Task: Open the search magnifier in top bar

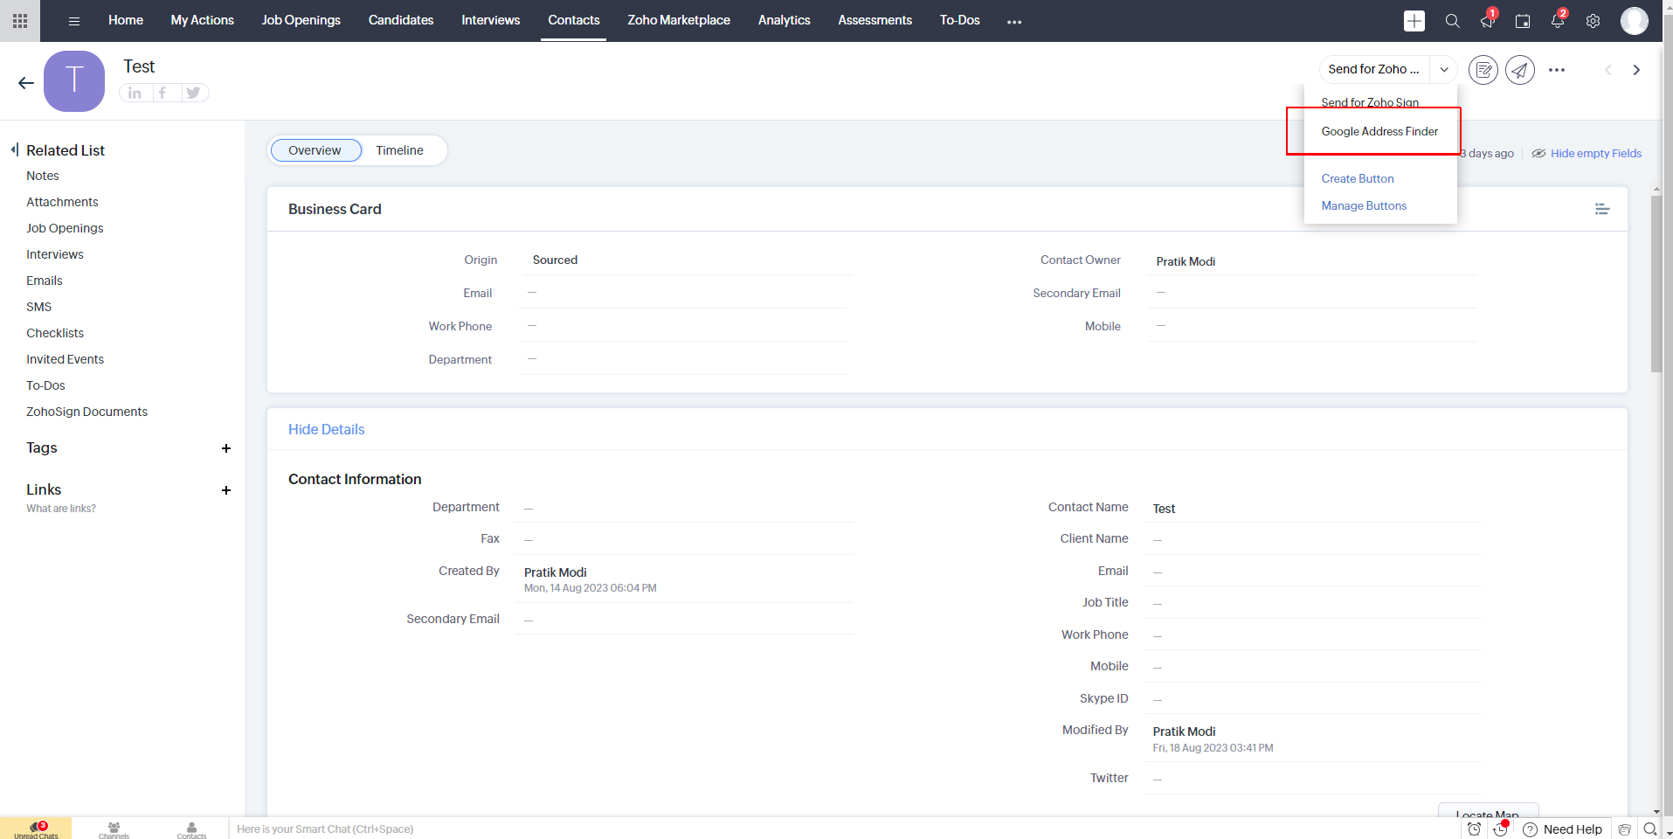Action: (1452, 21)
